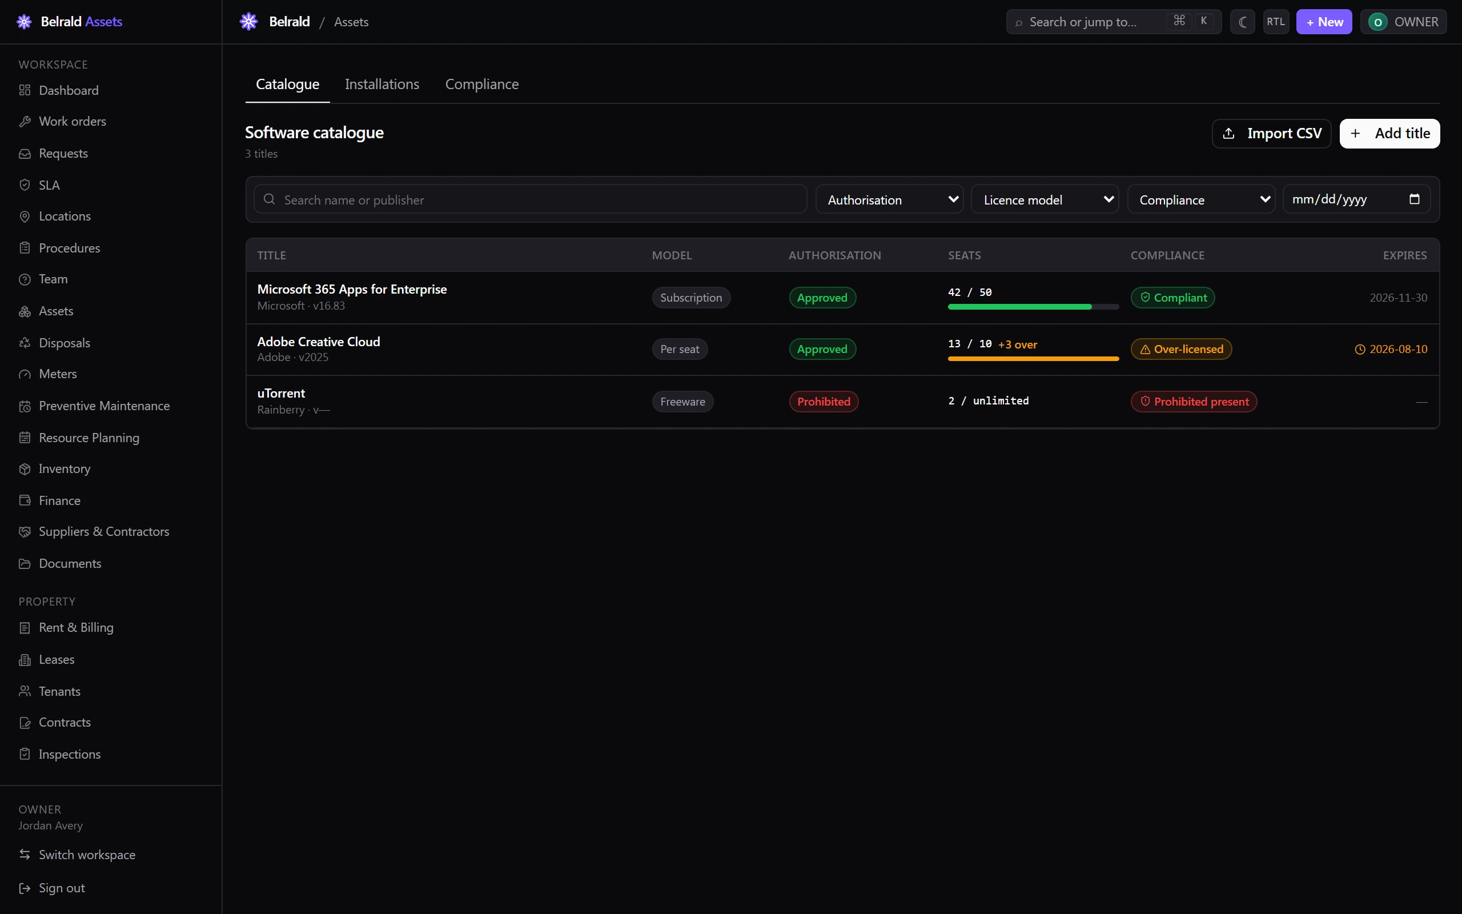Click the TITLE column header
The height and width of the screenshot is (914, 1462).
coord(272,255)
